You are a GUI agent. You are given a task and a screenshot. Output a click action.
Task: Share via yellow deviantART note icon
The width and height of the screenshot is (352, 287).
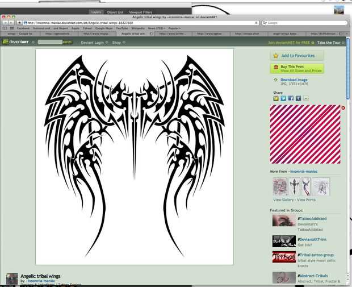coord(276,98)
